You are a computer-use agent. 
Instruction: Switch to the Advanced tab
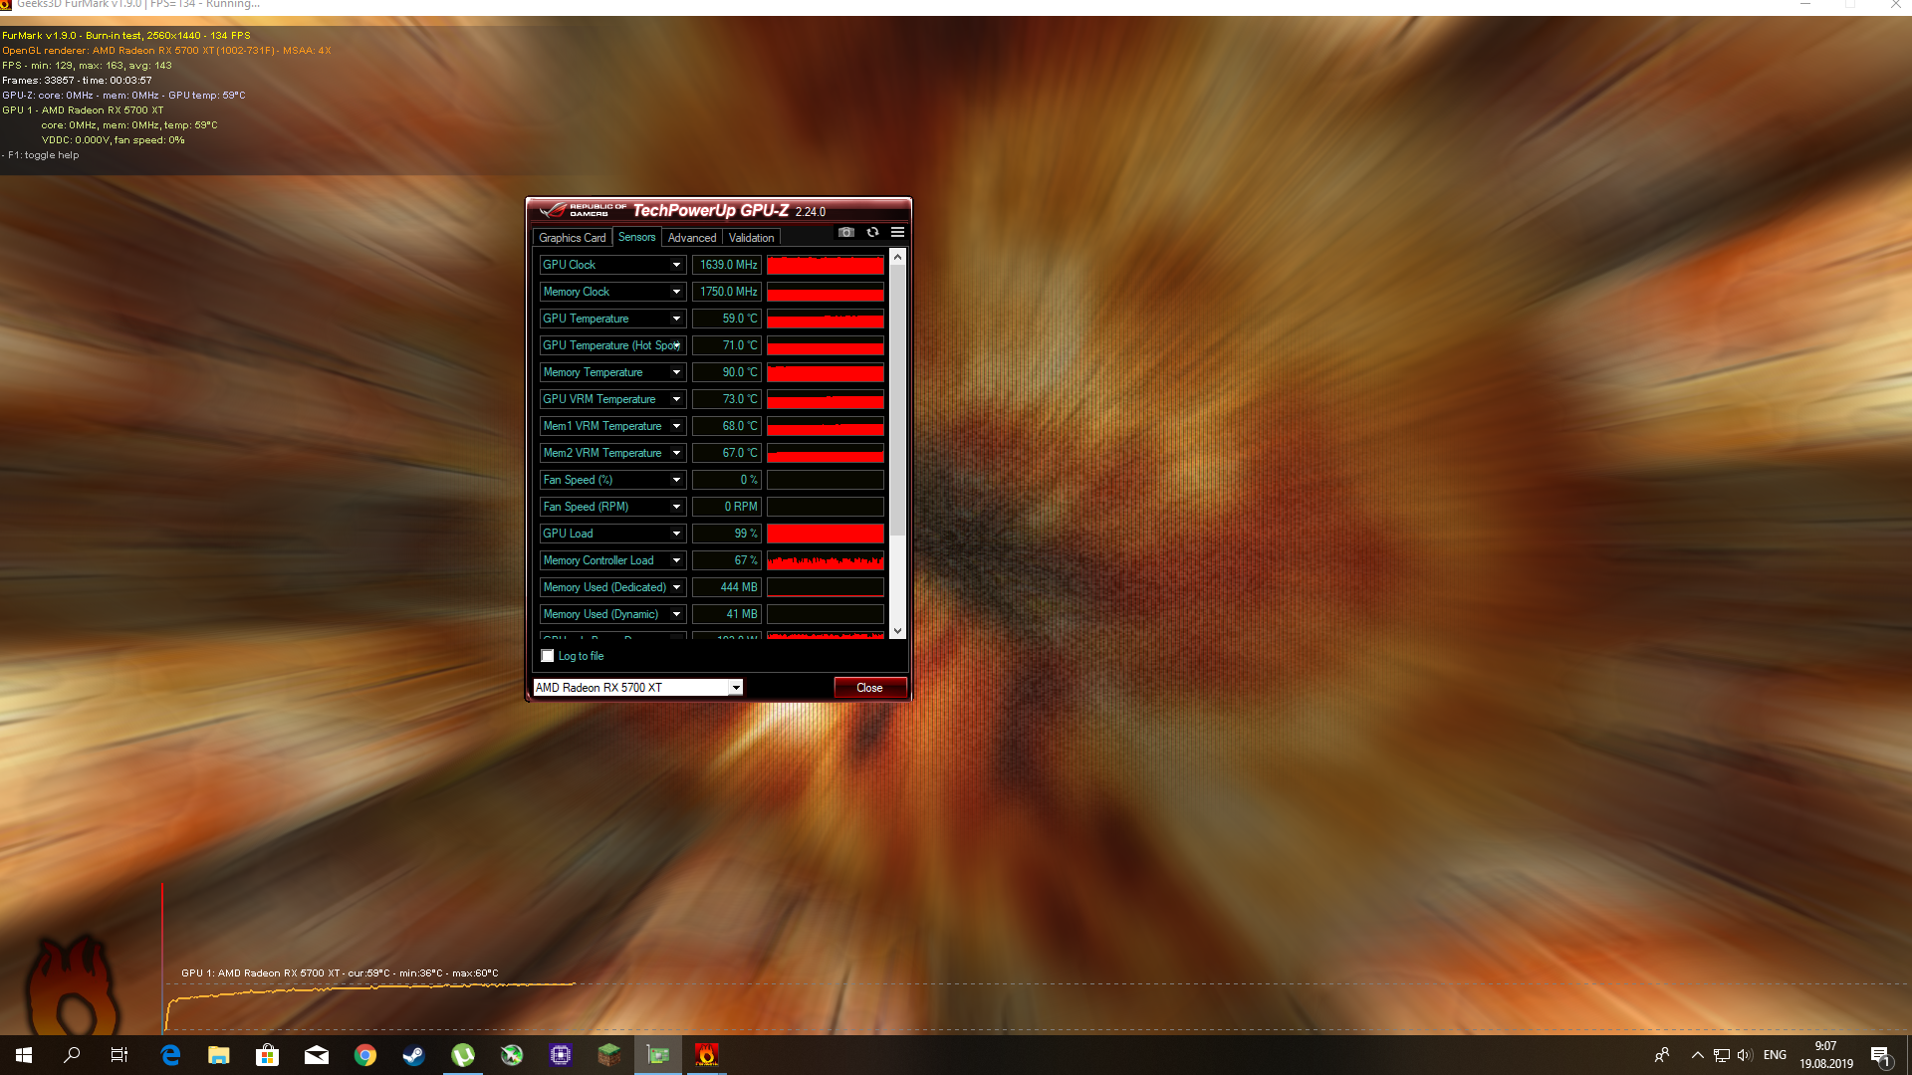pyautogui.click(x=691, y=238)
